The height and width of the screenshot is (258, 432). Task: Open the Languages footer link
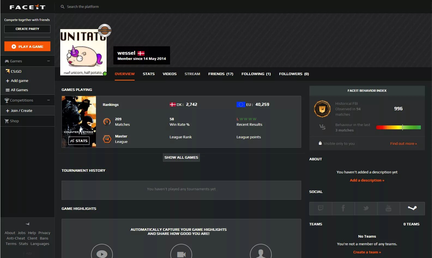pos(40,244)
